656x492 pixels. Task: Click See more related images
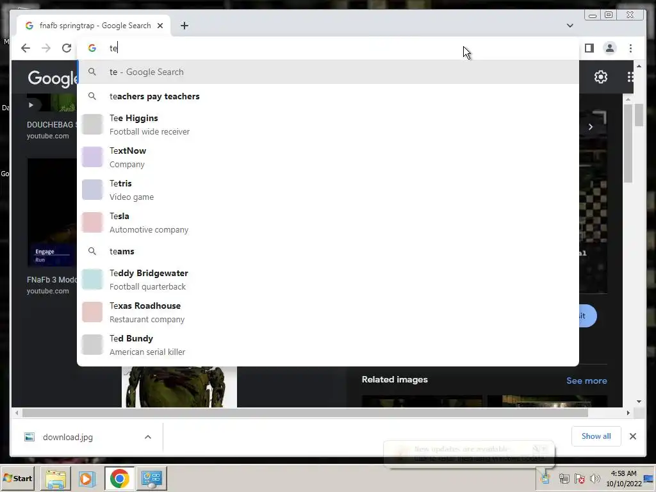point(587,381)
